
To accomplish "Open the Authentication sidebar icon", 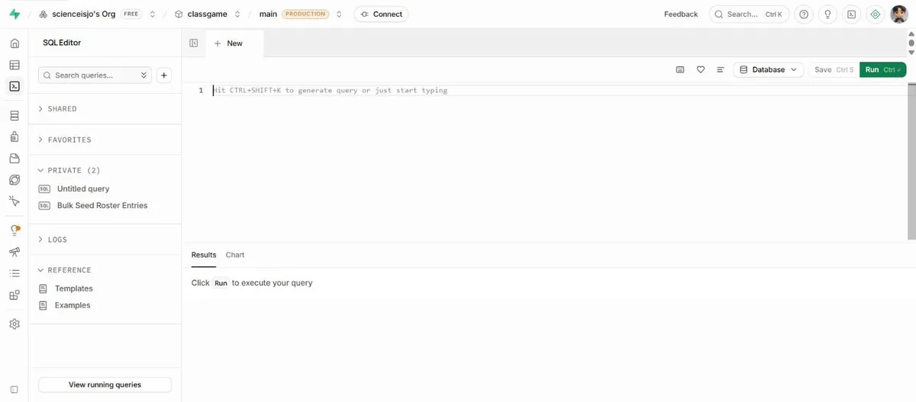I will point(15,137).
